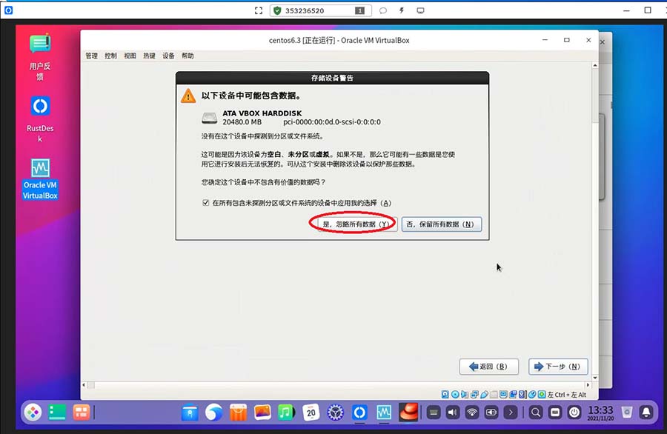This screenshot has height=434, width=667.
Task: Click 否，保留所有数据 (N) button
Action: [442, 224]
